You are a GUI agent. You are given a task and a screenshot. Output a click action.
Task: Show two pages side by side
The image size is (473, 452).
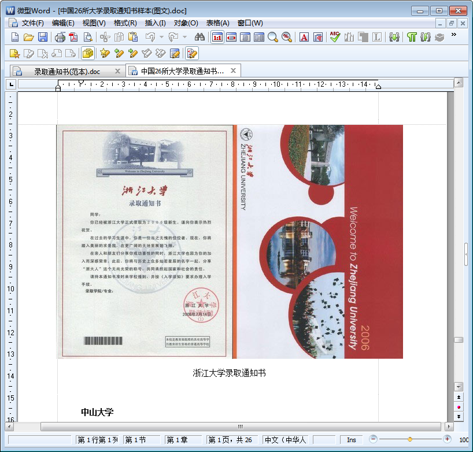259,37
